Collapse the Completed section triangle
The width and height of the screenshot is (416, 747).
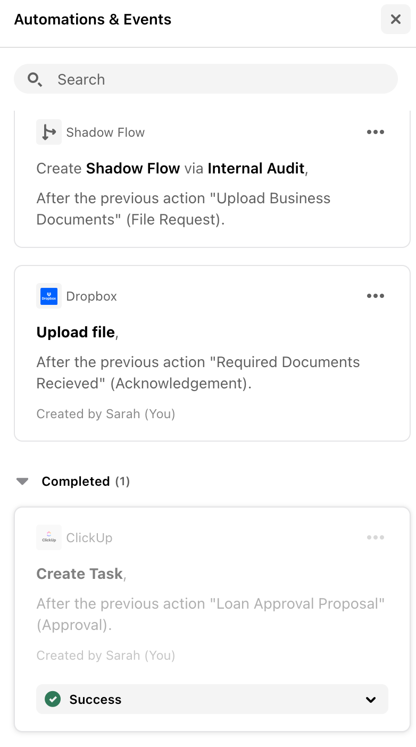tap(22, 482)
